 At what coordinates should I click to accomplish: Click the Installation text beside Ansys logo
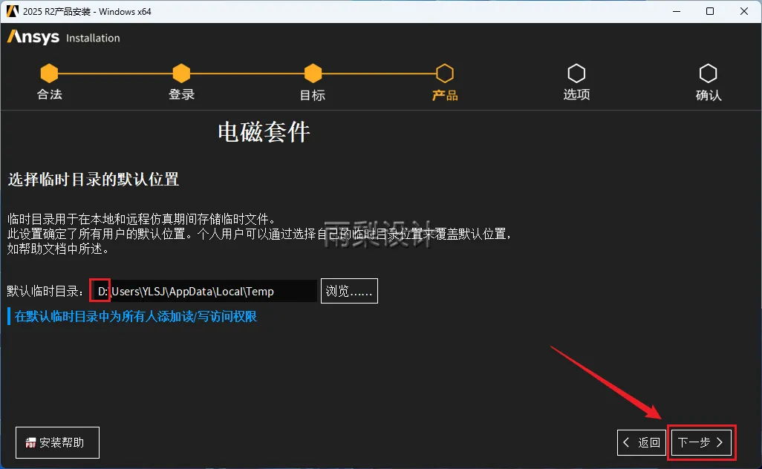93,38
